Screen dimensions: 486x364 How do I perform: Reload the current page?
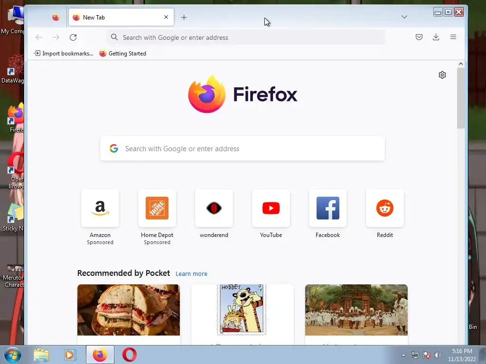[73, 37]
